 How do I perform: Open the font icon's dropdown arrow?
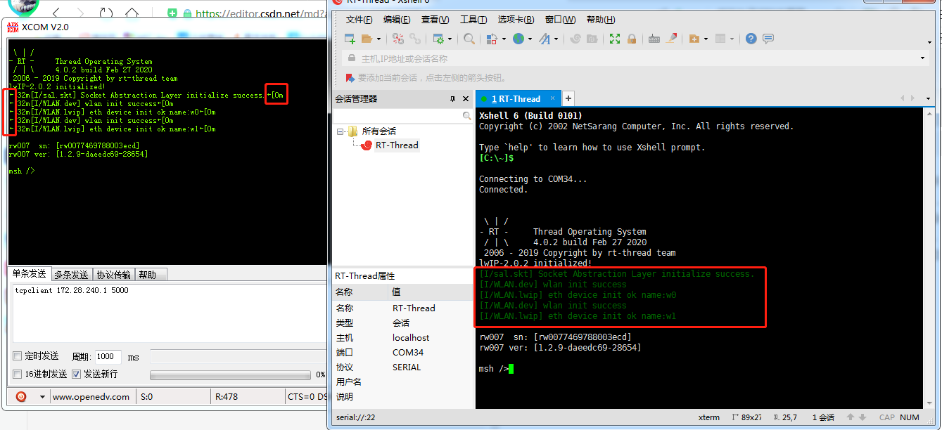coord(556,39)
